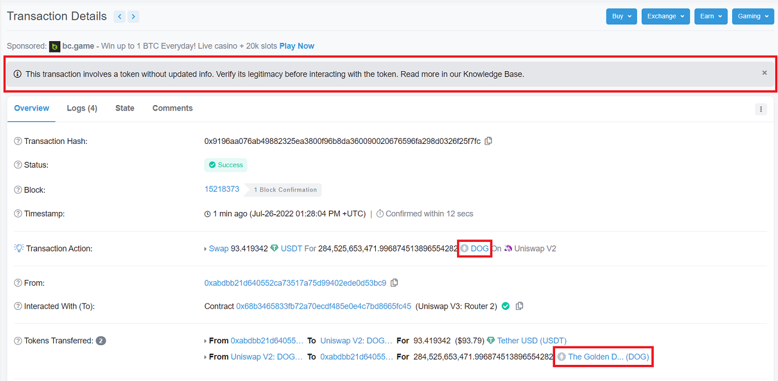Open the Exchange dropdown menu
This screenshot has height=381, width=778.
click(666, 17)
